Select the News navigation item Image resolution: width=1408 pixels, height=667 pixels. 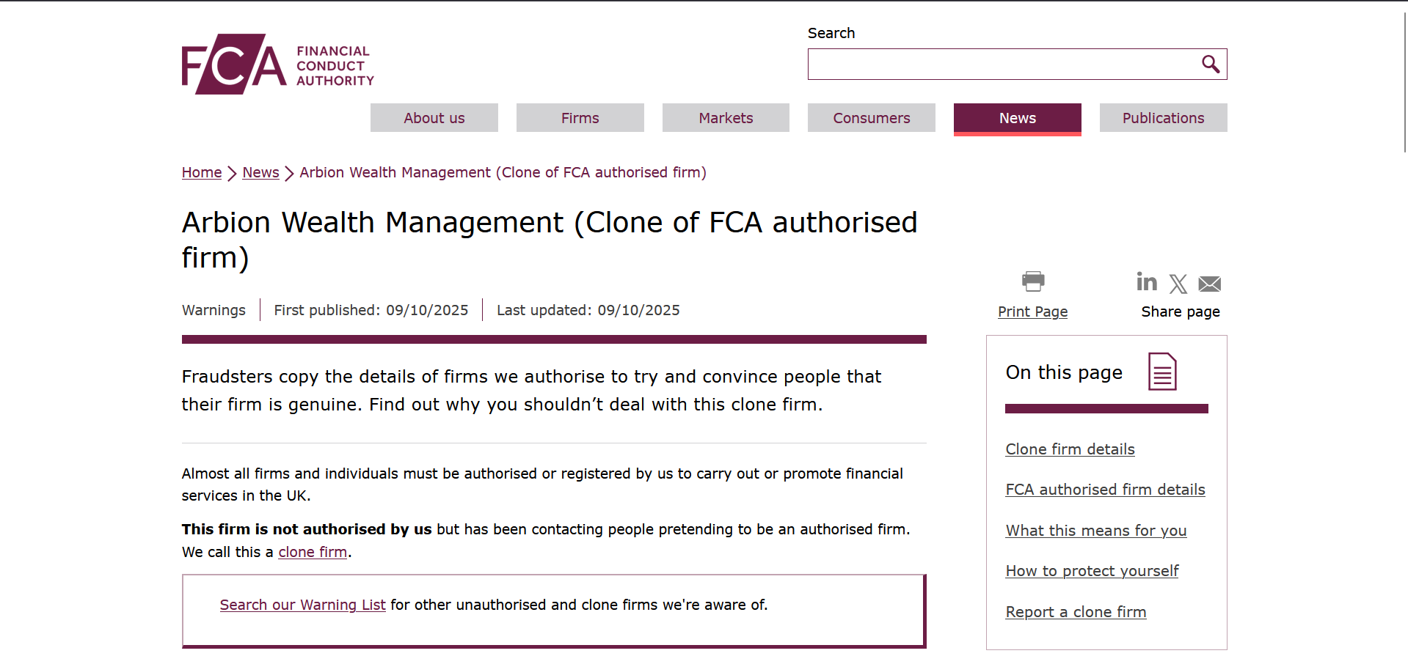coord(1017,118)
